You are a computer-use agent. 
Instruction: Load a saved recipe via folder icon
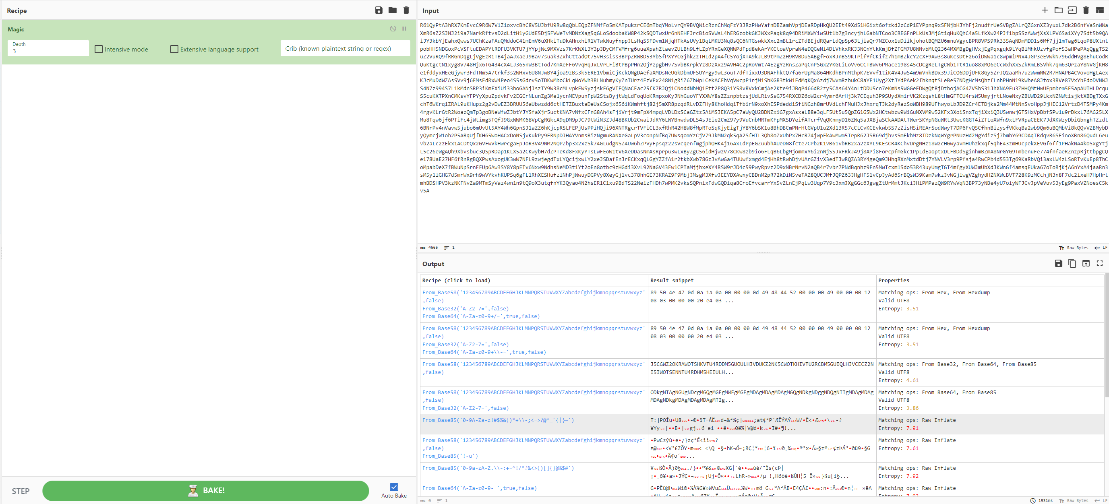[392, 10]
